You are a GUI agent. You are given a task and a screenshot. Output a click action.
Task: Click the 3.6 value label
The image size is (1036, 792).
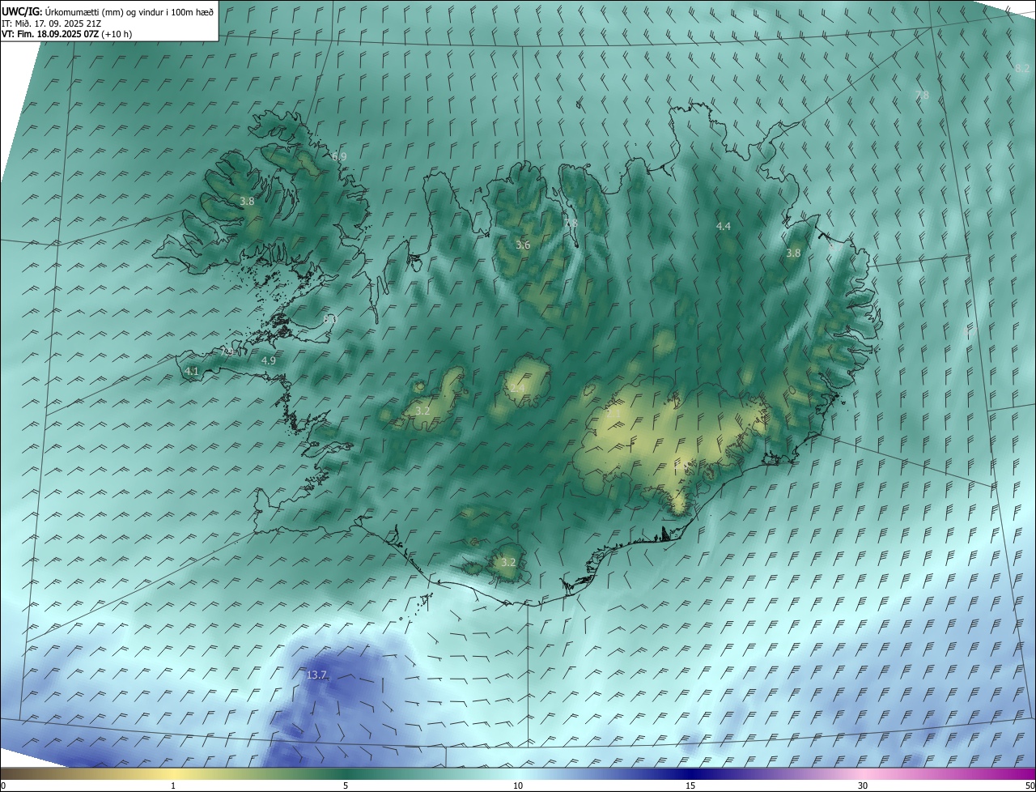tap(523, 245)
